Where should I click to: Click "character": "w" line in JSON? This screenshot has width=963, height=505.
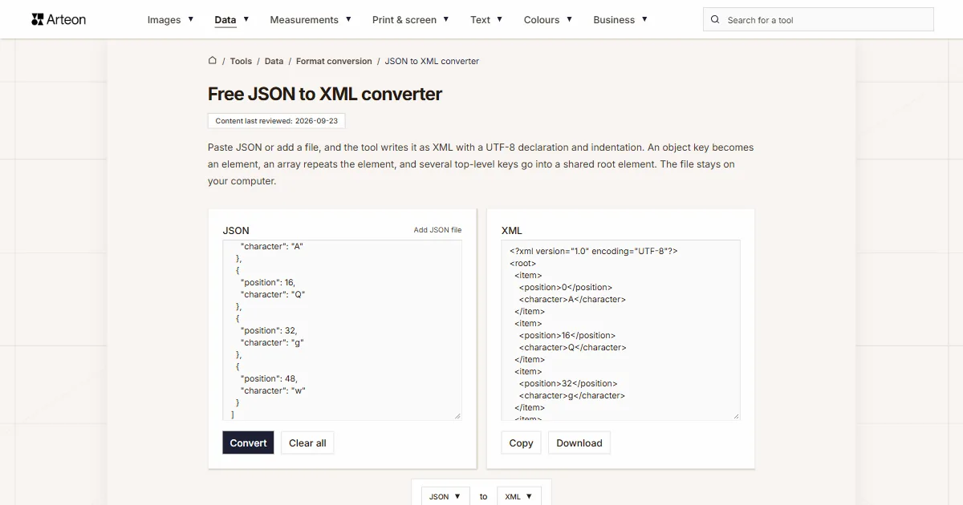pyautogui.click(x=273, y=390)
